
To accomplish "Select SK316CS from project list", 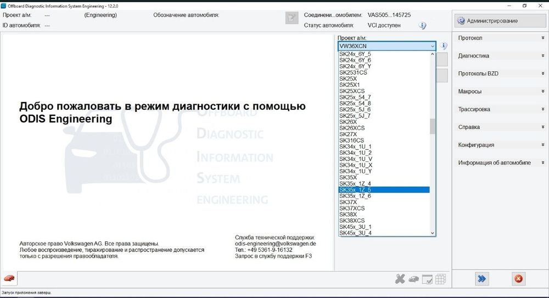I will point(384,140).
